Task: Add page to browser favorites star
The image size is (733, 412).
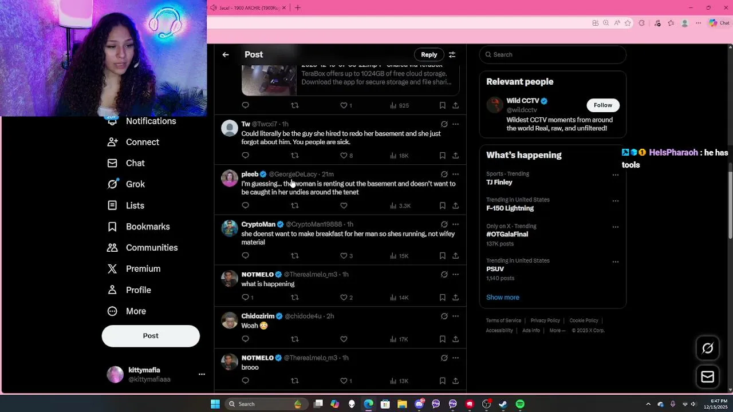Action: tap(628, 23)
